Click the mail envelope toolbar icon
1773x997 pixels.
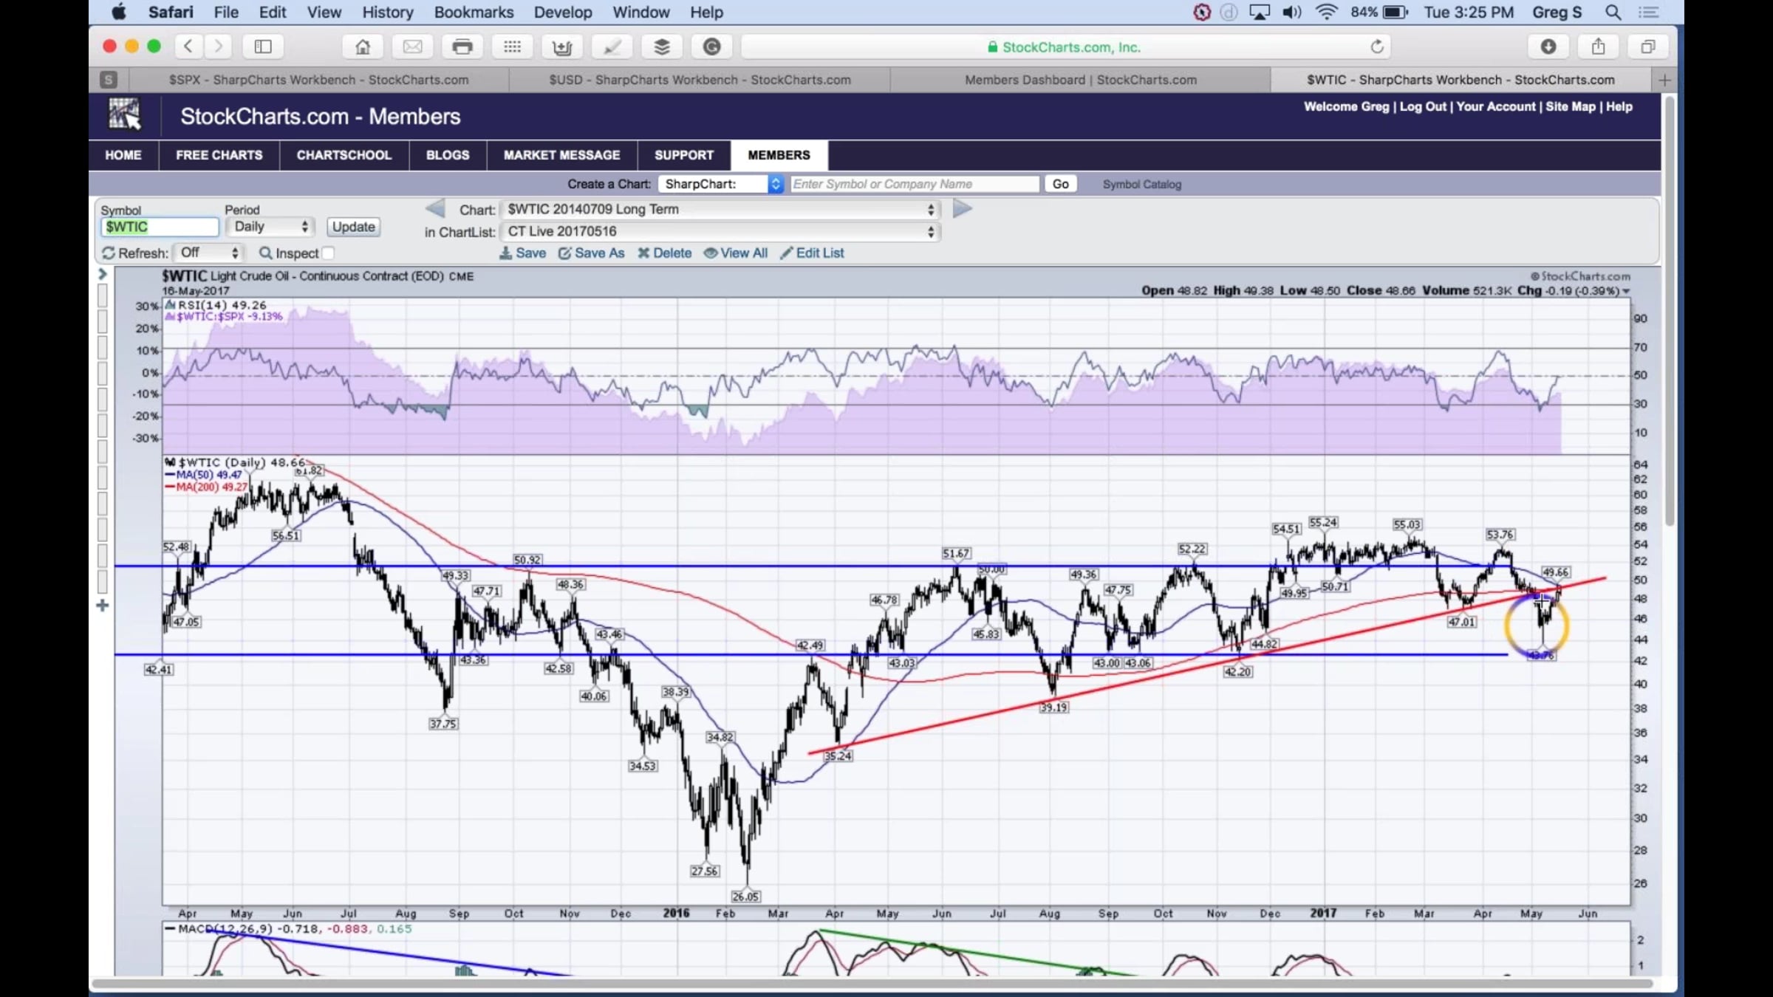click(413, 47)
